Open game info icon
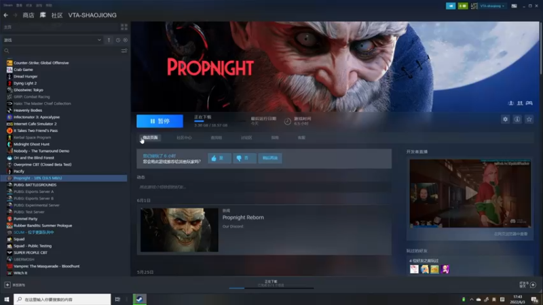The image size is (543, 305). click(x=517, y=119)
